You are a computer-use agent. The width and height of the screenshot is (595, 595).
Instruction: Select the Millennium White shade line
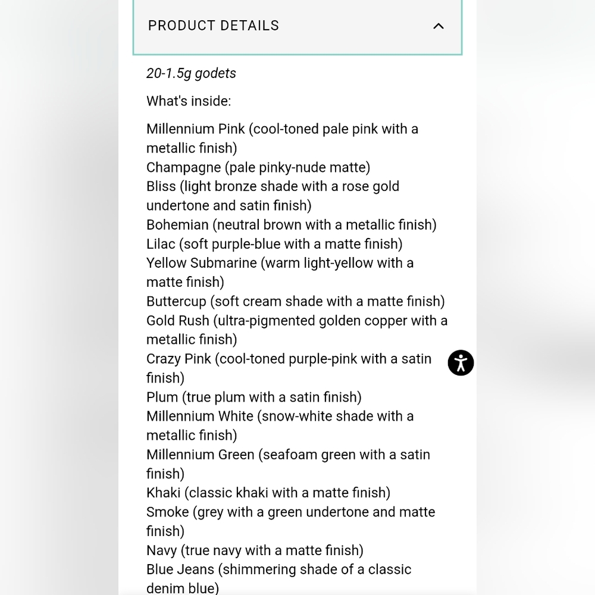click(280, 425)
